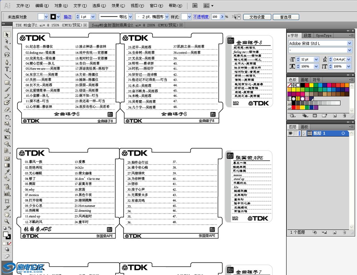This screenshot has height=275, width=357.
Task: Select the Hand tool
Action: click(x=7, y=215)
